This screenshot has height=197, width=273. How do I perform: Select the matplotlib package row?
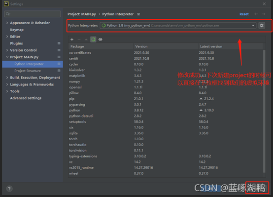click(166, 76)
